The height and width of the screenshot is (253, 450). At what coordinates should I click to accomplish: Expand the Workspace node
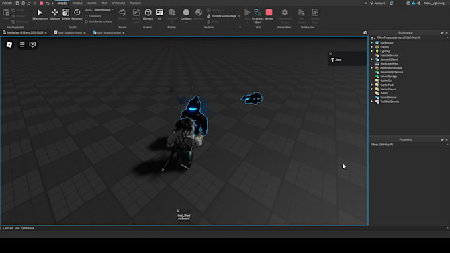pos(372,43)
